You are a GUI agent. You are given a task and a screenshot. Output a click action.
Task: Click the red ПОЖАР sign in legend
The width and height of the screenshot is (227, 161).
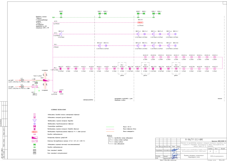(35, 132)
